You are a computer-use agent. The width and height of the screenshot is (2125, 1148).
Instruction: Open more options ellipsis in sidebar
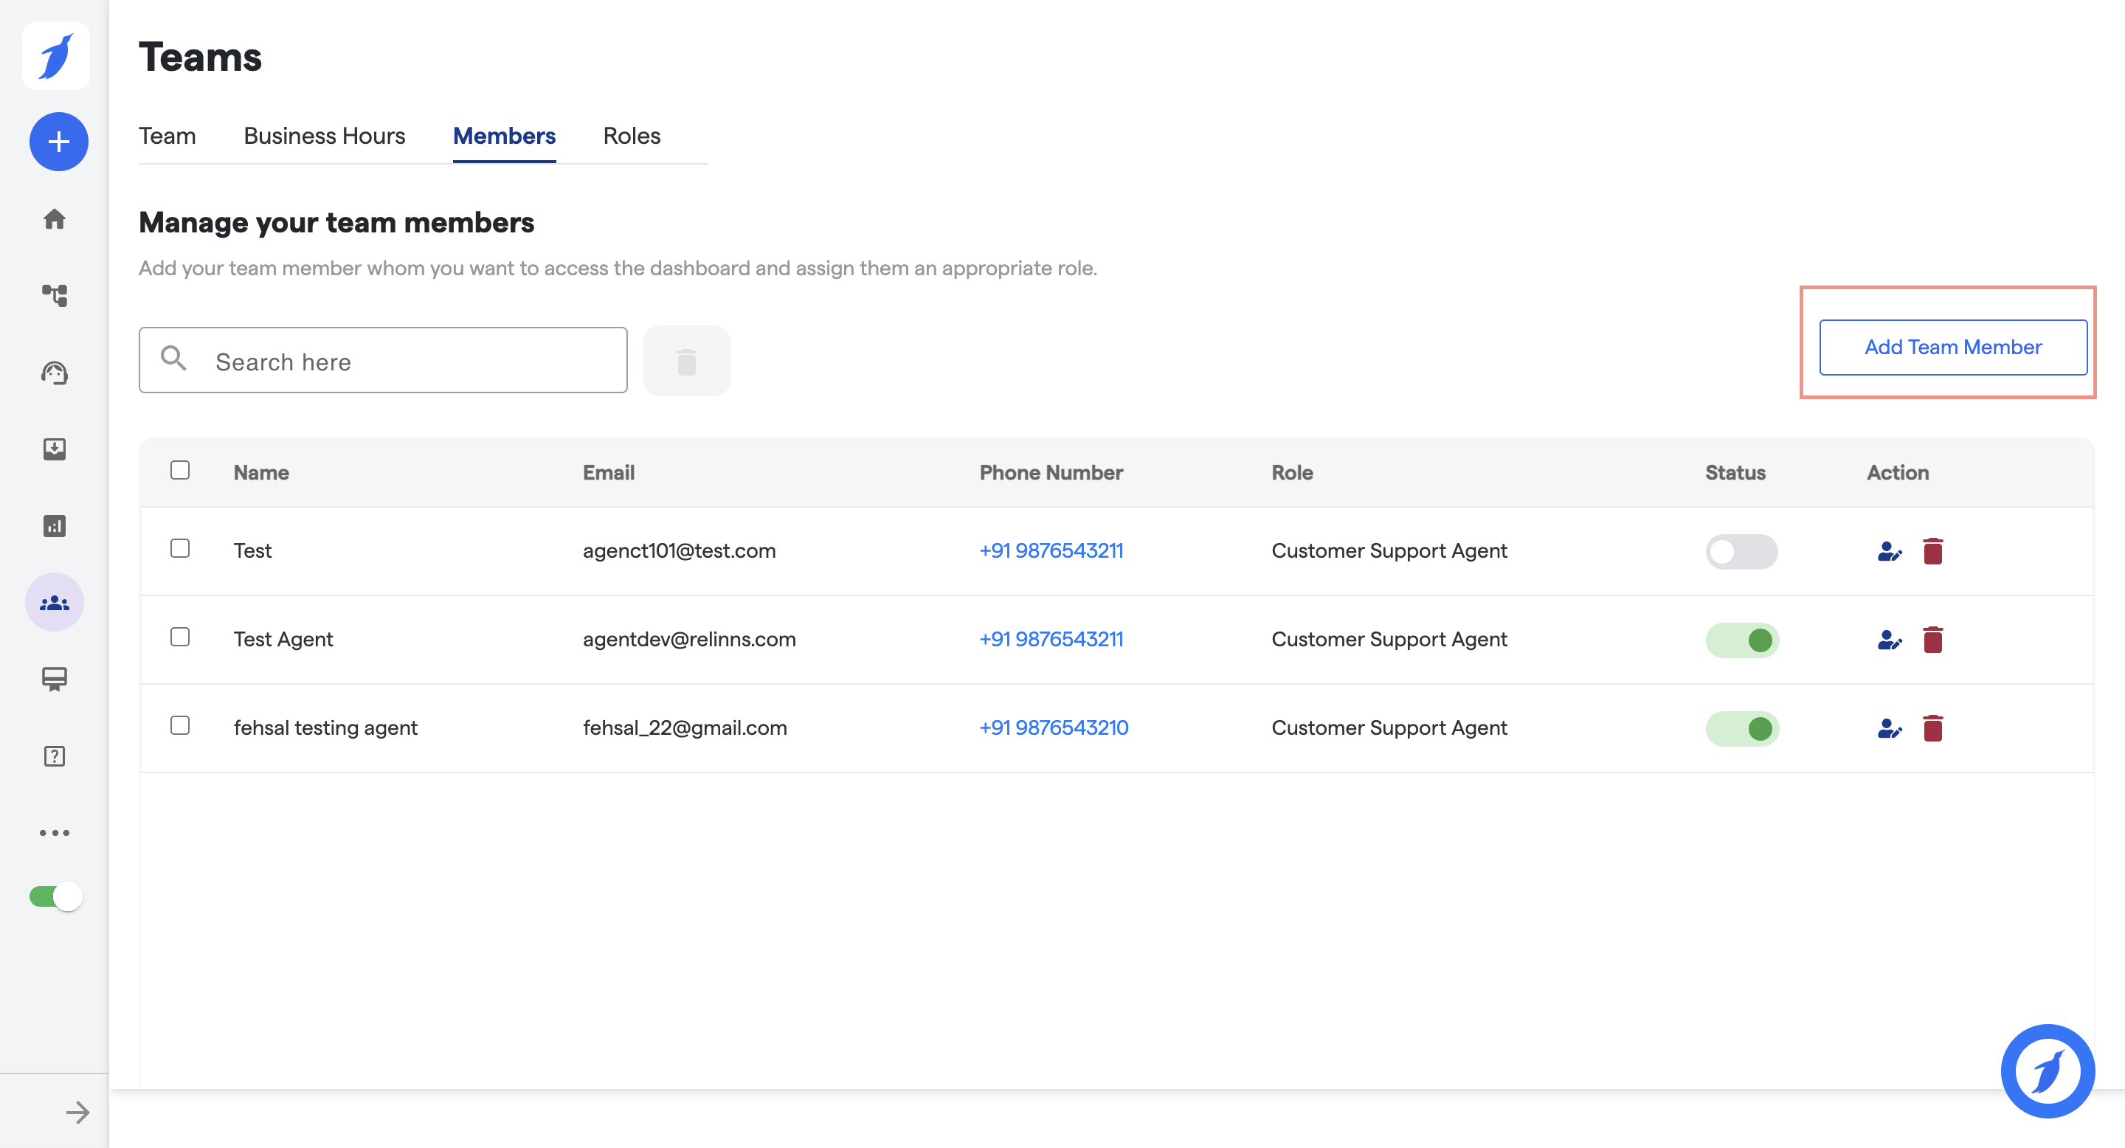pyautogui.click(x=55, y=833)
